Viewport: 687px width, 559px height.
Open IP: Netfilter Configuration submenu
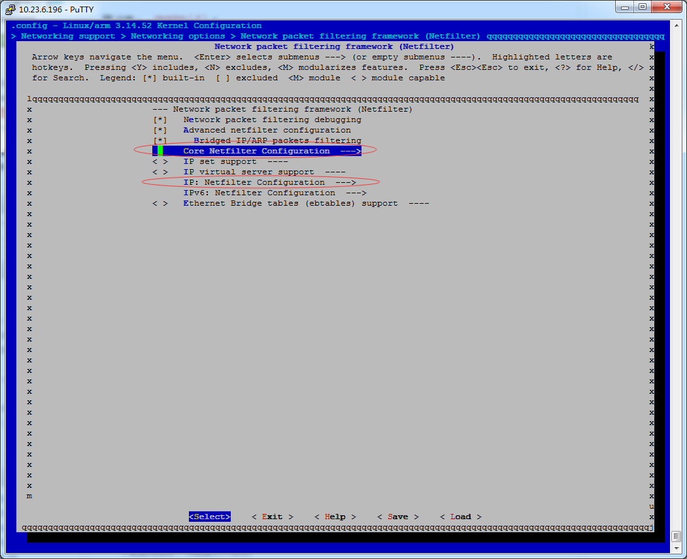pyautogui.click(x=269, y=183)
